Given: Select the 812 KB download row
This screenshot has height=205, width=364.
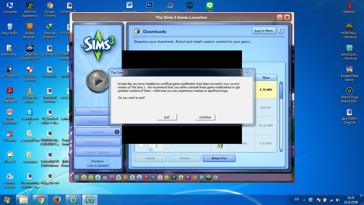Looking at the screenshot, I should pos(266,108).
